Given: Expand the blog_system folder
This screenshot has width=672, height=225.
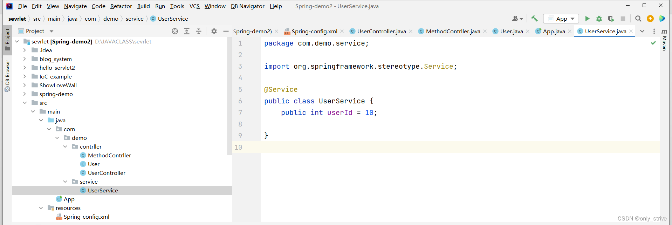Looking at the screenshot, I should click(x=25, y=59).
